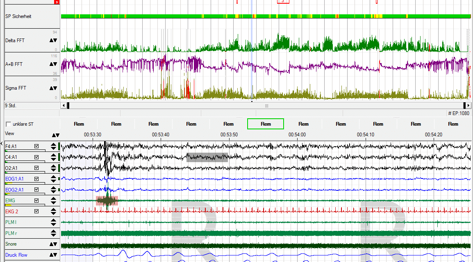Click the SP Sicherheit row label

tap(18, 16)
